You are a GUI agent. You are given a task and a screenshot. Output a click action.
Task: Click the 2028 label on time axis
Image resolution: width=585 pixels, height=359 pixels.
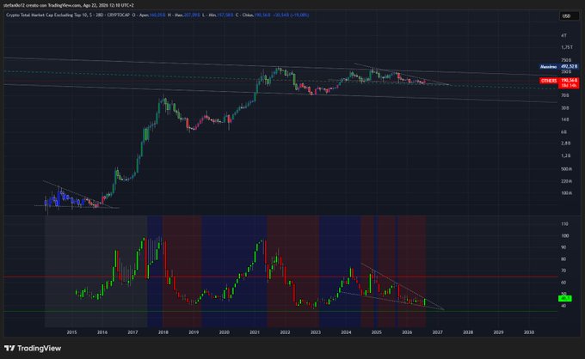pos(468,332)
